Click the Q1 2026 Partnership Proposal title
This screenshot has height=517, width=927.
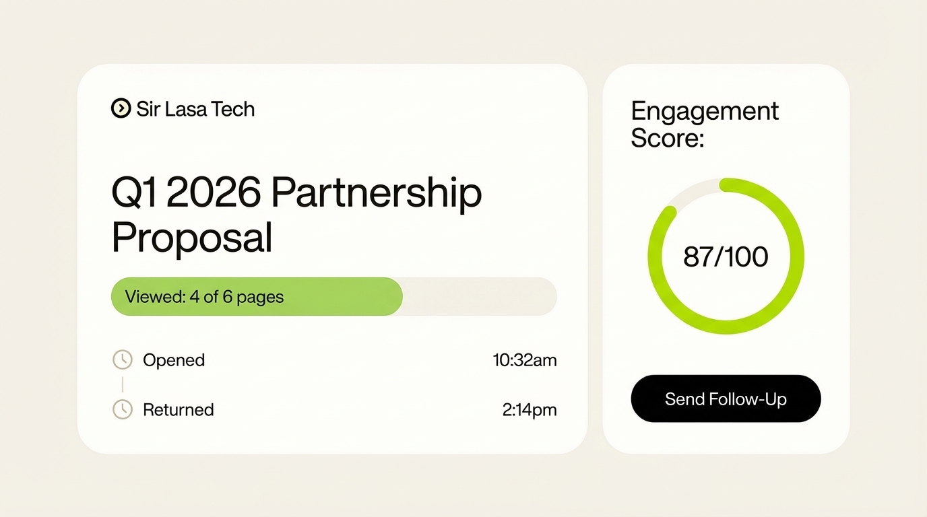pyautogui.click(x=296, y=215)
